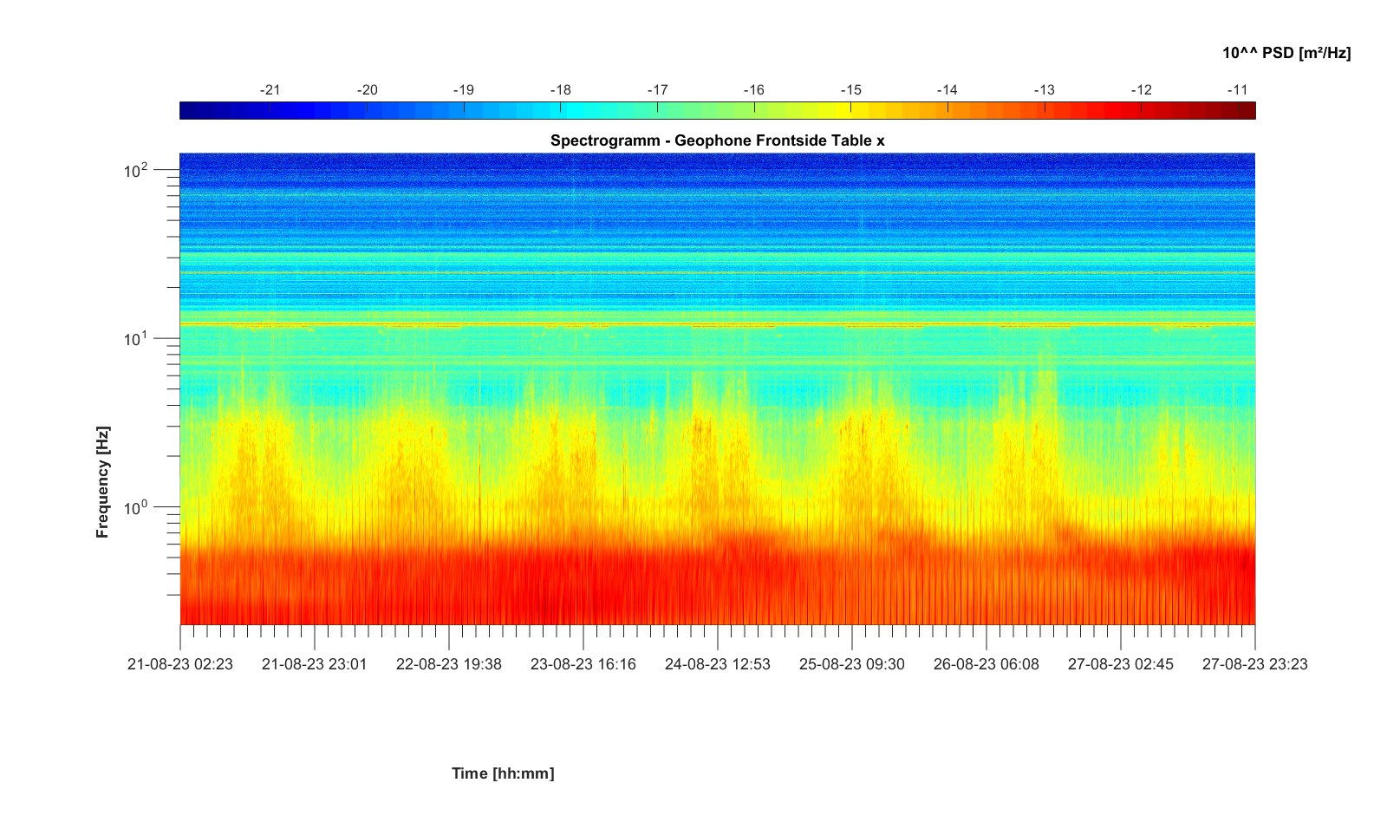Select the 'Time [hh:mm]' x-axis label
The width and height of the screenshot is (1387, 822).
502,773
